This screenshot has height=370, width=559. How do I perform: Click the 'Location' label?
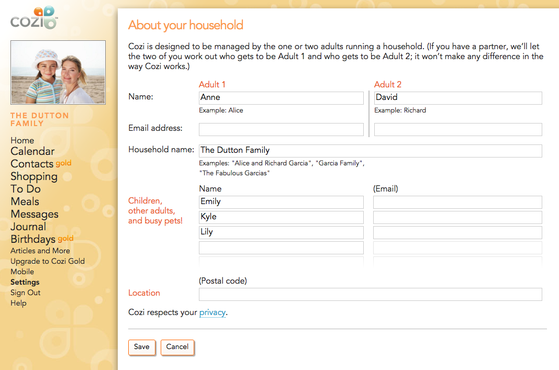tap(144, 293)
